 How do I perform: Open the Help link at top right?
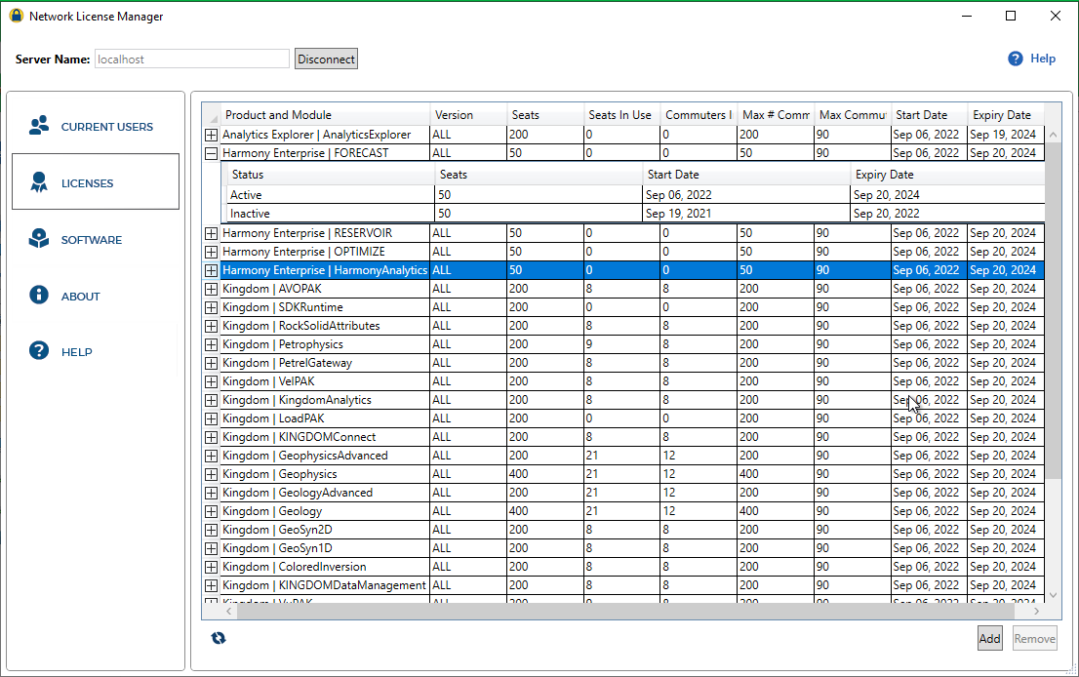[x=1043, y=59]
